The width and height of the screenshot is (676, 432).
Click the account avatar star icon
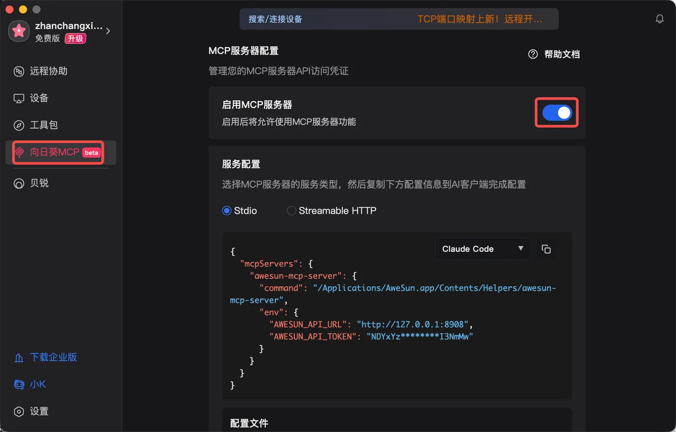click(x=19, y=31)
